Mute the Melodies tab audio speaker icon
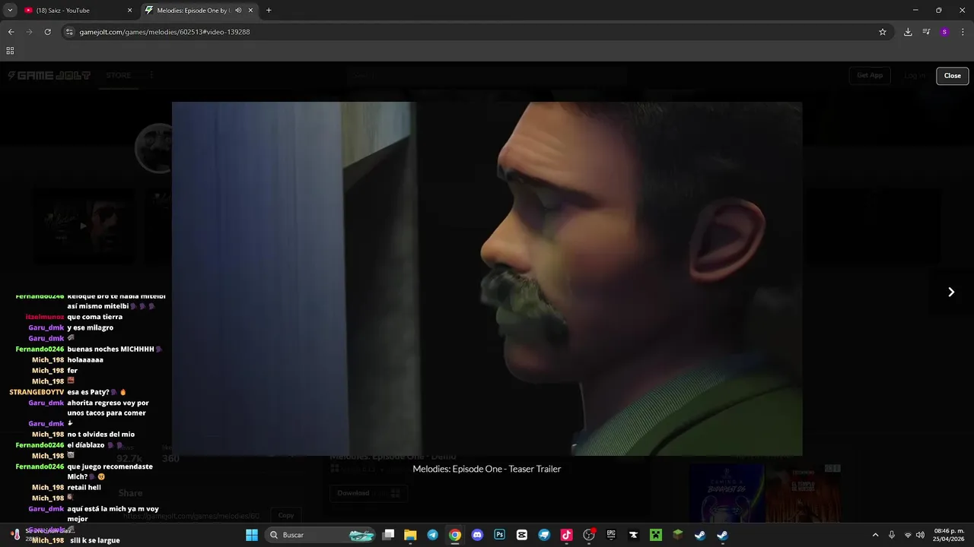The height and width of the screenshot is (547, 974). coord(238,11)
